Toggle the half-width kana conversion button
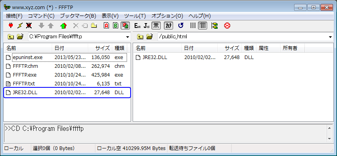This screenshot has height=156, width=337. point(169,26)
